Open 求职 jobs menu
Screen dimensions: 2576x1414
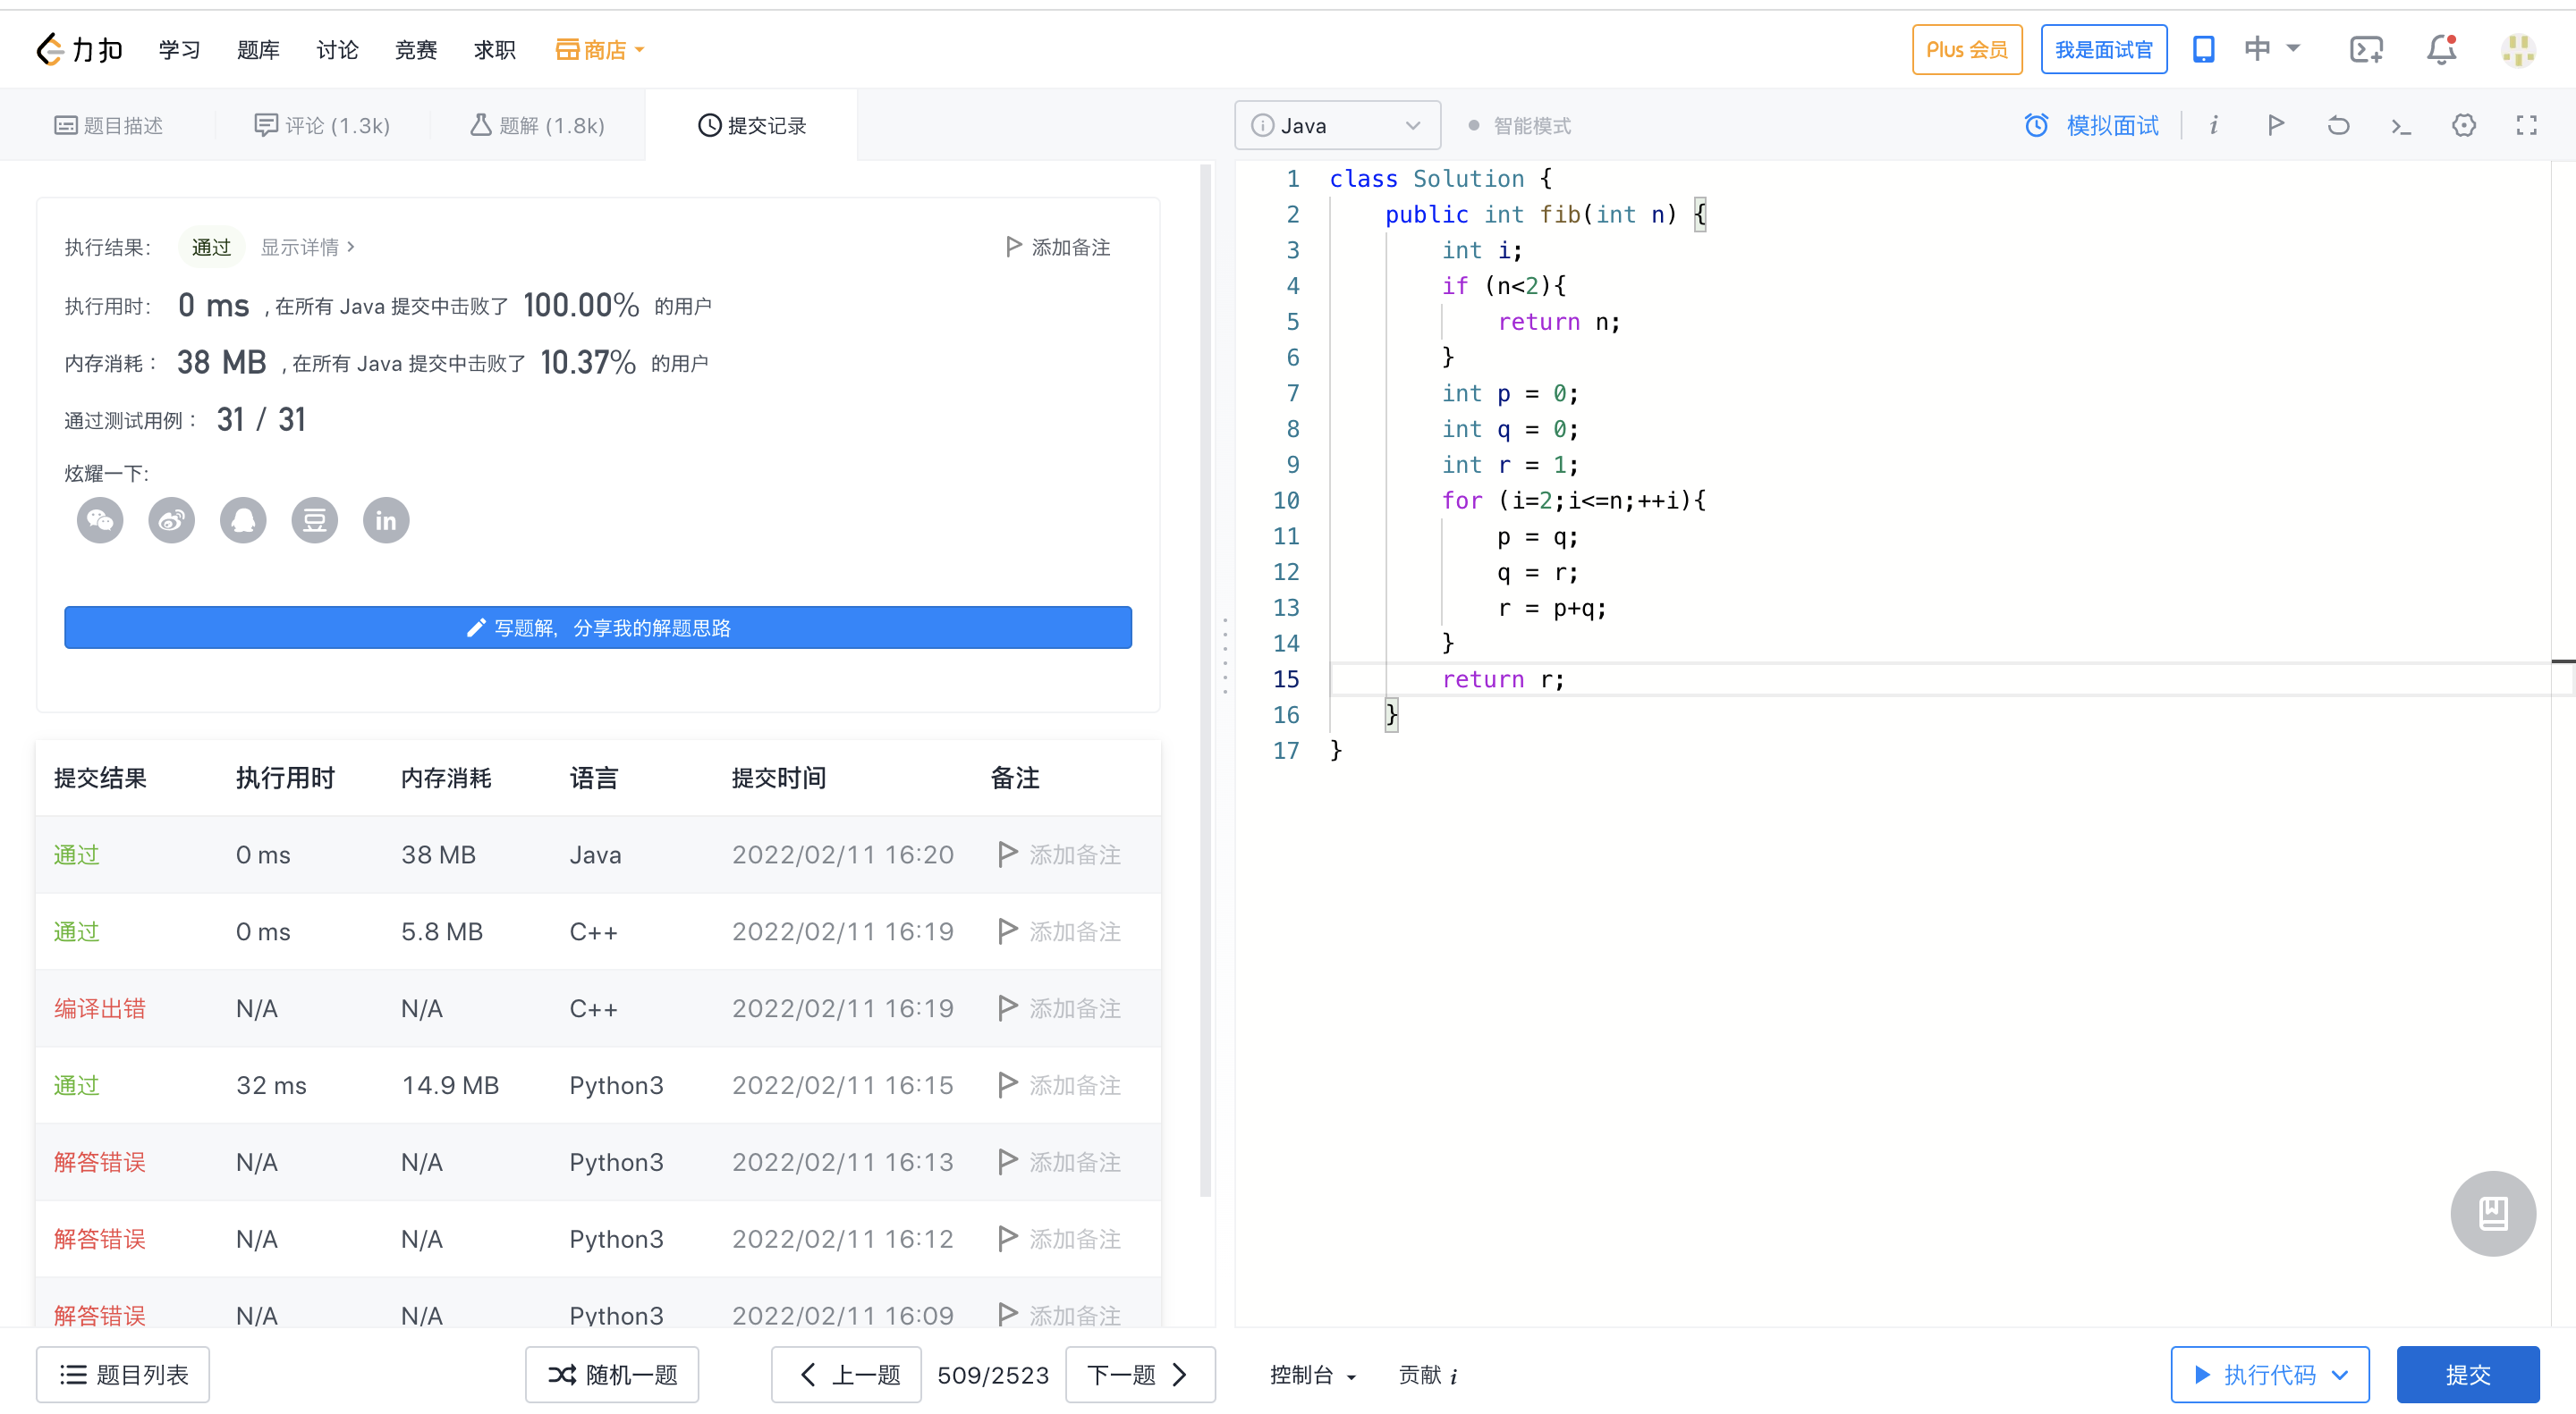click(x=495, y=49)
